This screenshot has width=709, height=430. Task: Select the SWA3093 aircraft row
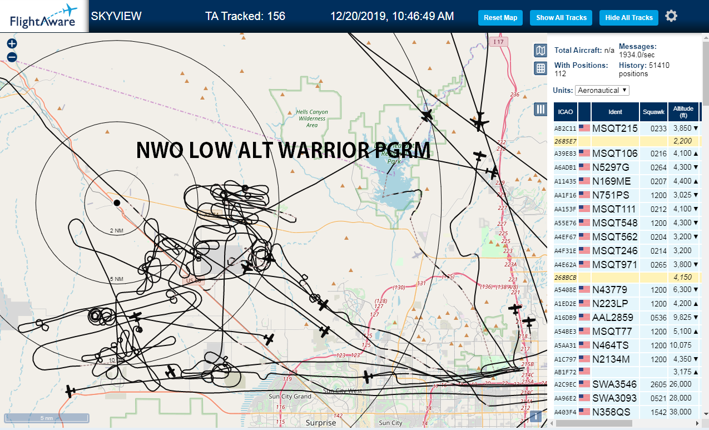coord(627,398)
